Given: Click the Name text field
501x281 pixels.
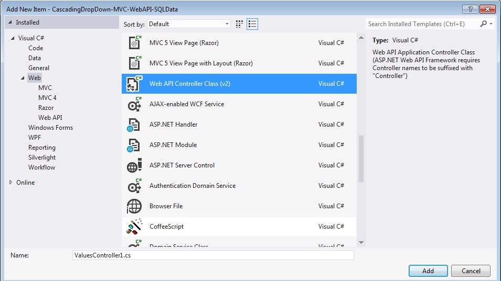Looking at the screenshot, I should (x=212, y=255).
